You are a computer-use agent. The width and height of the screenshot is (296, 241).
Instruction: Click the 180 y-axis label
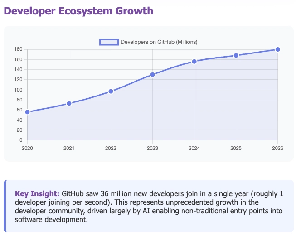tap(19, 49)
